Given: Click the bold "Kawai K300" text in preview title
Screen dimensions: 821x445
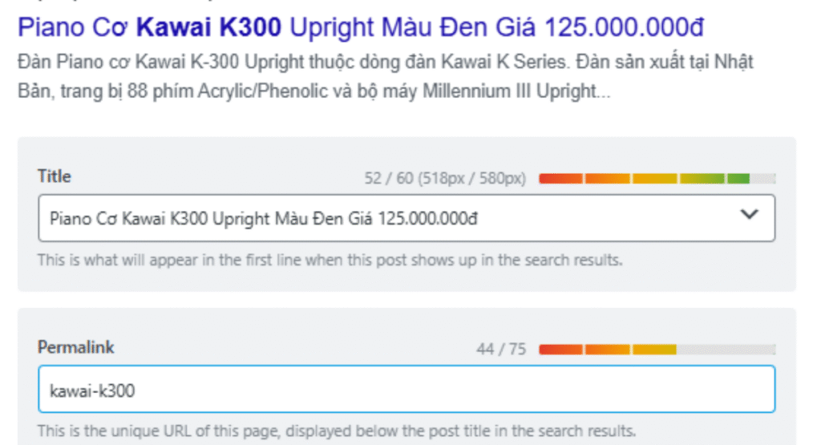Looking at the screenshot, I should (209, 28).
